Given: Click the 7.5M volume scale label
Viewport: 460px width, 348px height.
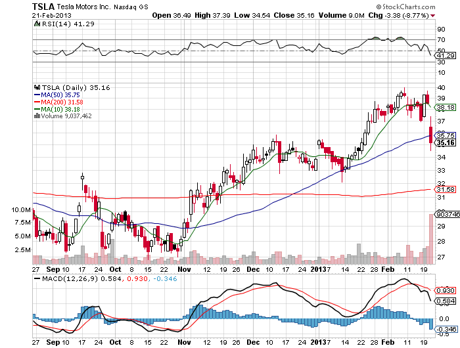Looking at the screenshot, I should (x=22, y=223).
